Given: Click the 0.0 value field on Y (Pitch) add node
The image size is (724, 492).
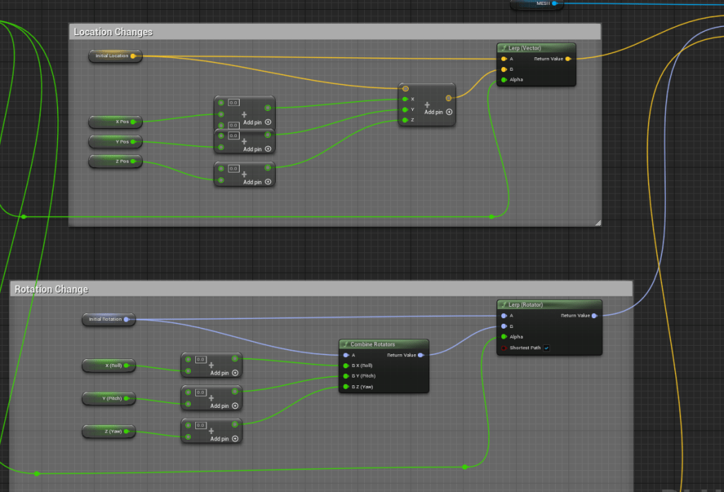Looking at the screenshot, I should pos(201,392).
